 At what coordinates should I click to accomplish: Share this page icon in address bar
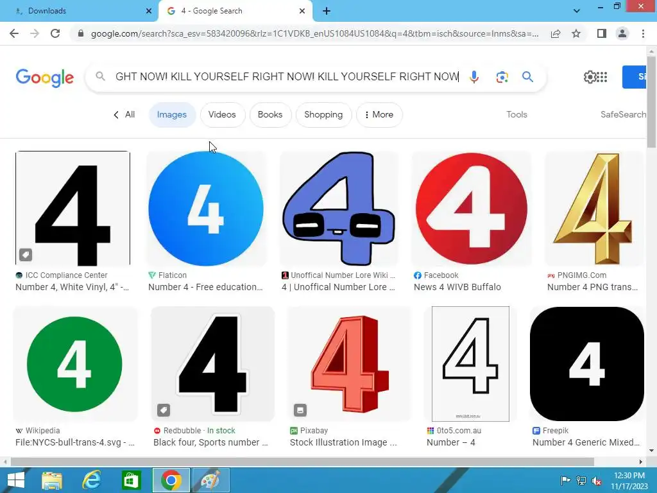pyautogui.click(x=556, y=33)
